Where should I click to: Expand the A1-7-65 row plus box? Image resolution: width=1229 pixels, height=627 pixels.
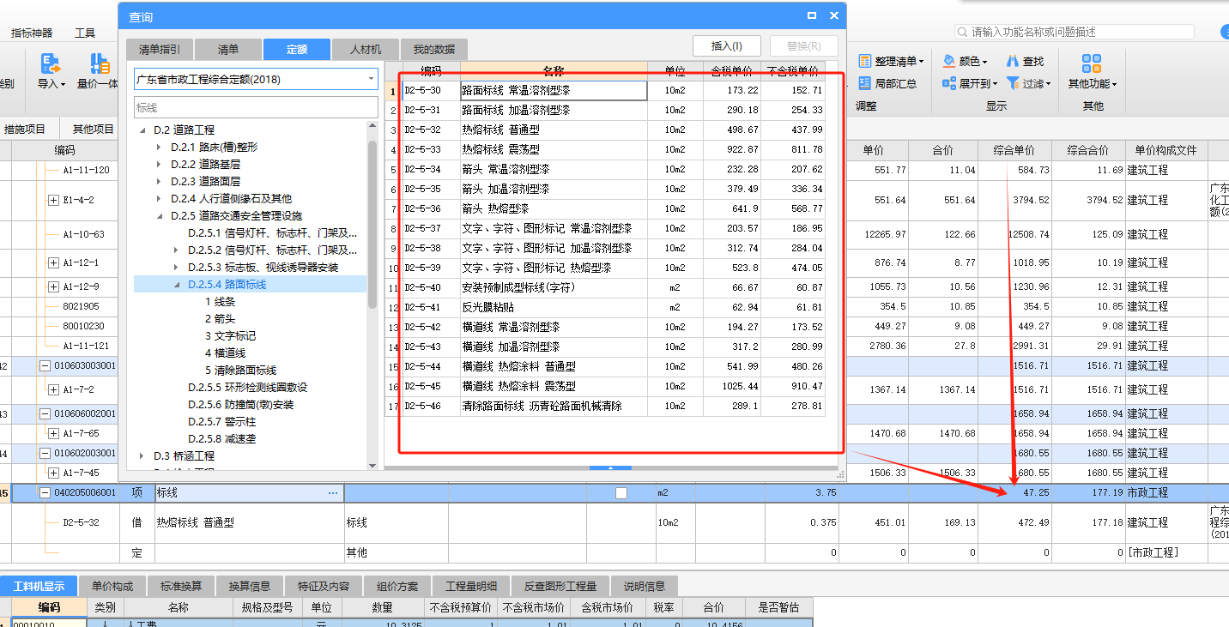53,433
